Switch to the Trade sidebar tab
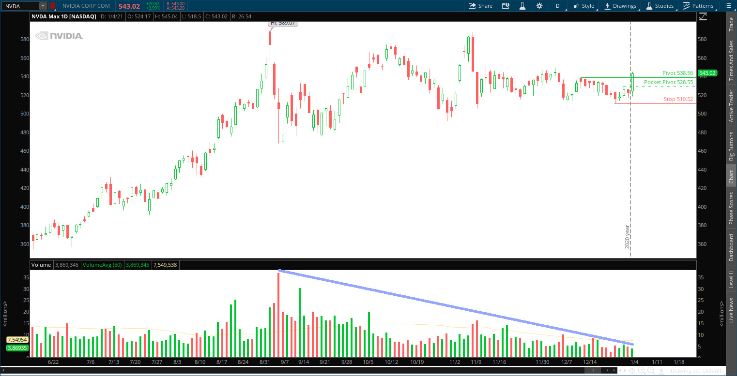737x376 pixels. (x=731, y=25)
